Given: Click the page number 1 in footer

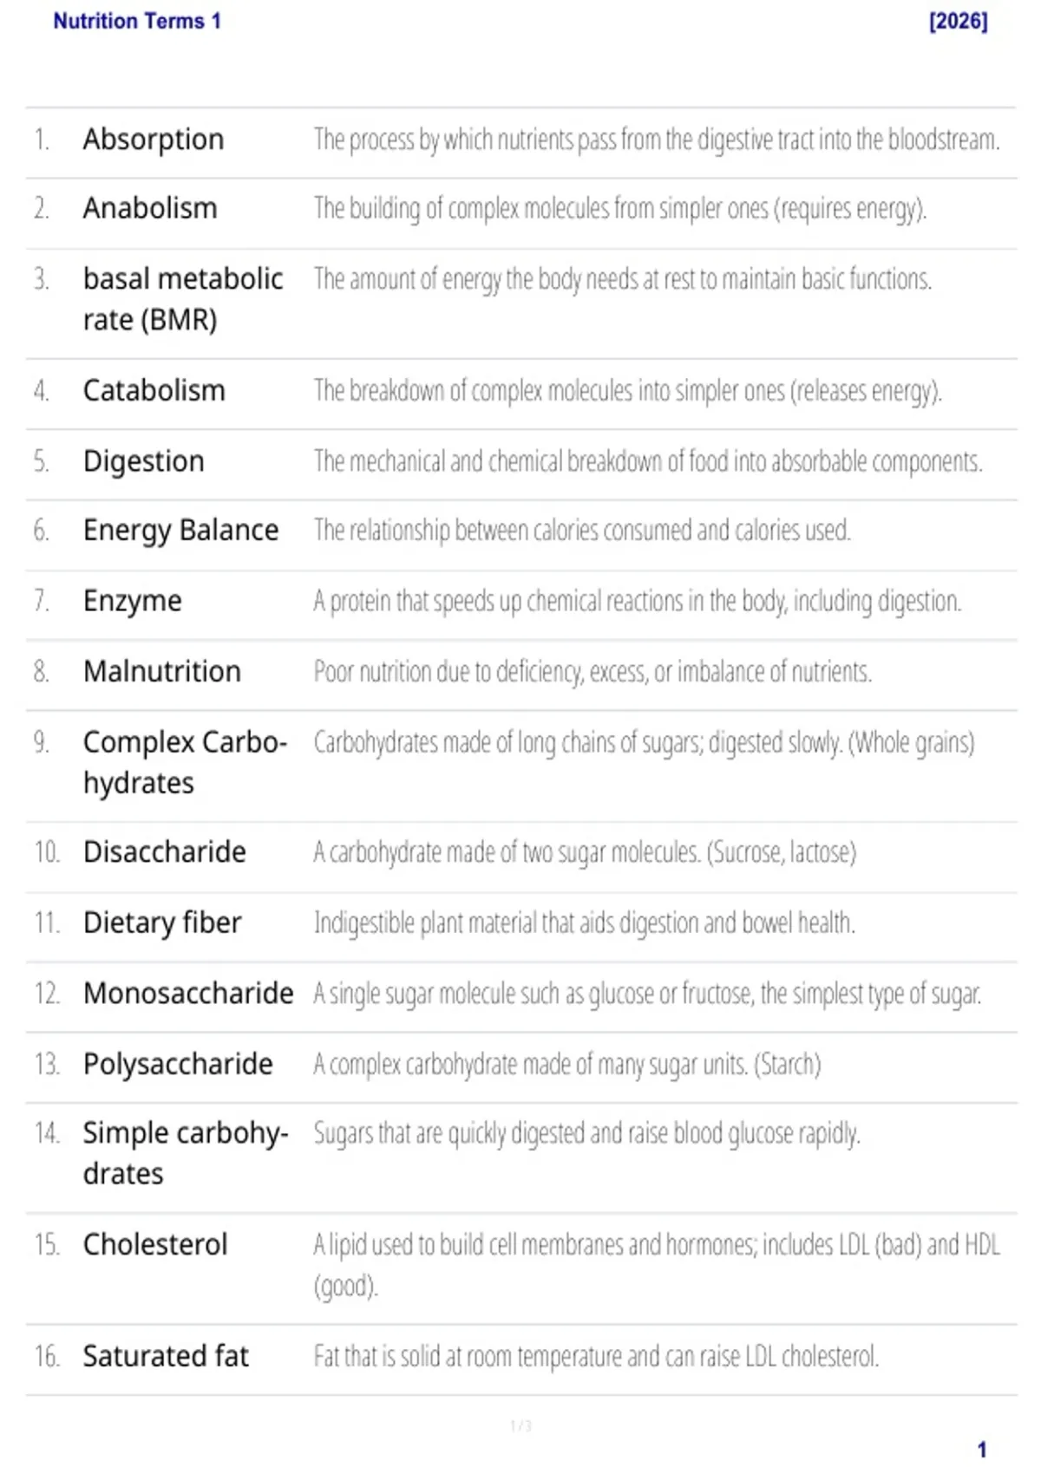Looking at the screenshot, I should [982, 1450].
